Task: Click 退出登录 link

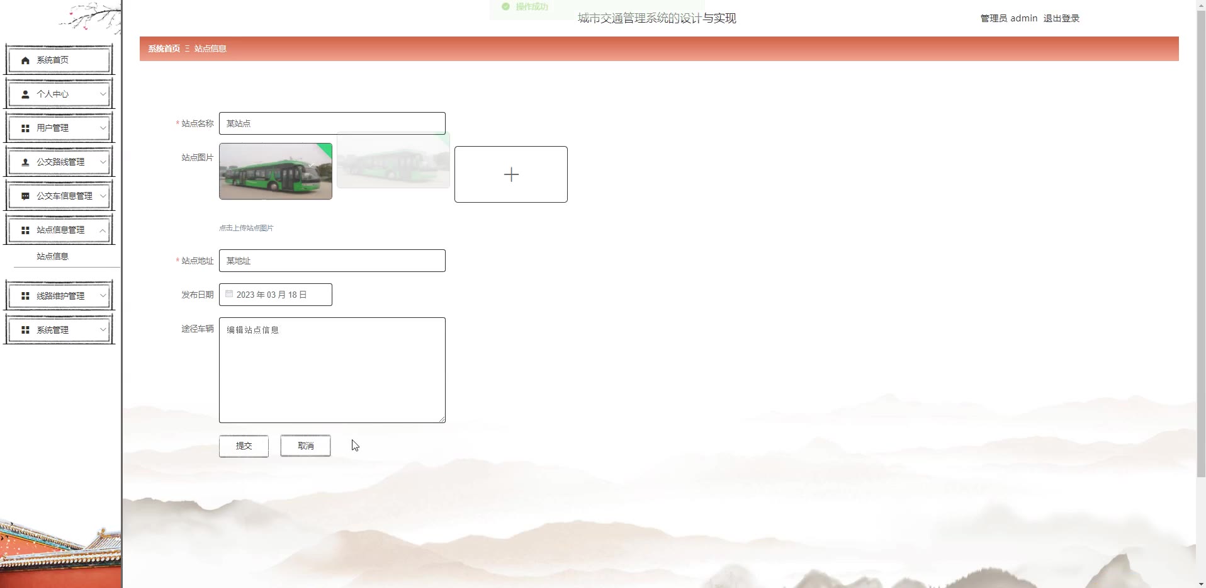Action: point(1061,18)
